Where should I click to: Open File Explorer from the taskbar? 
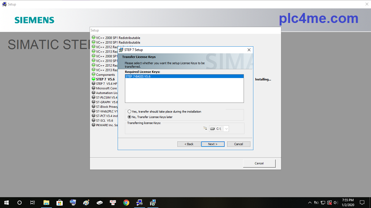46,202
